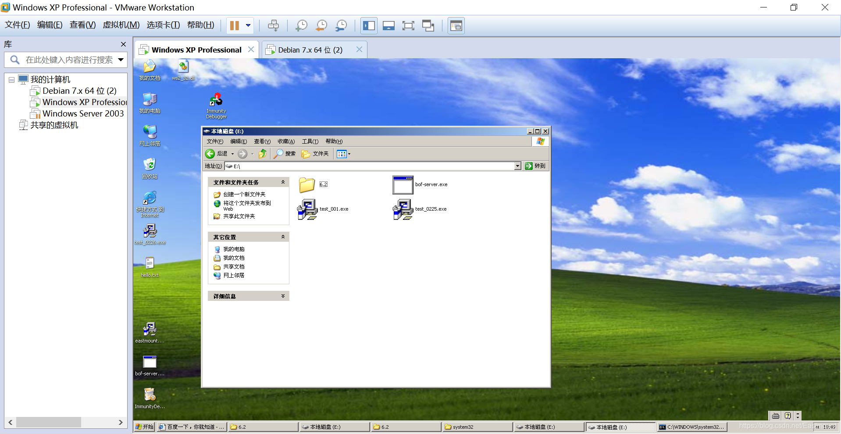This screenshot has height=434, width=841.
Task: Select the Internet shortcut desktop icon
Action: 150,204
